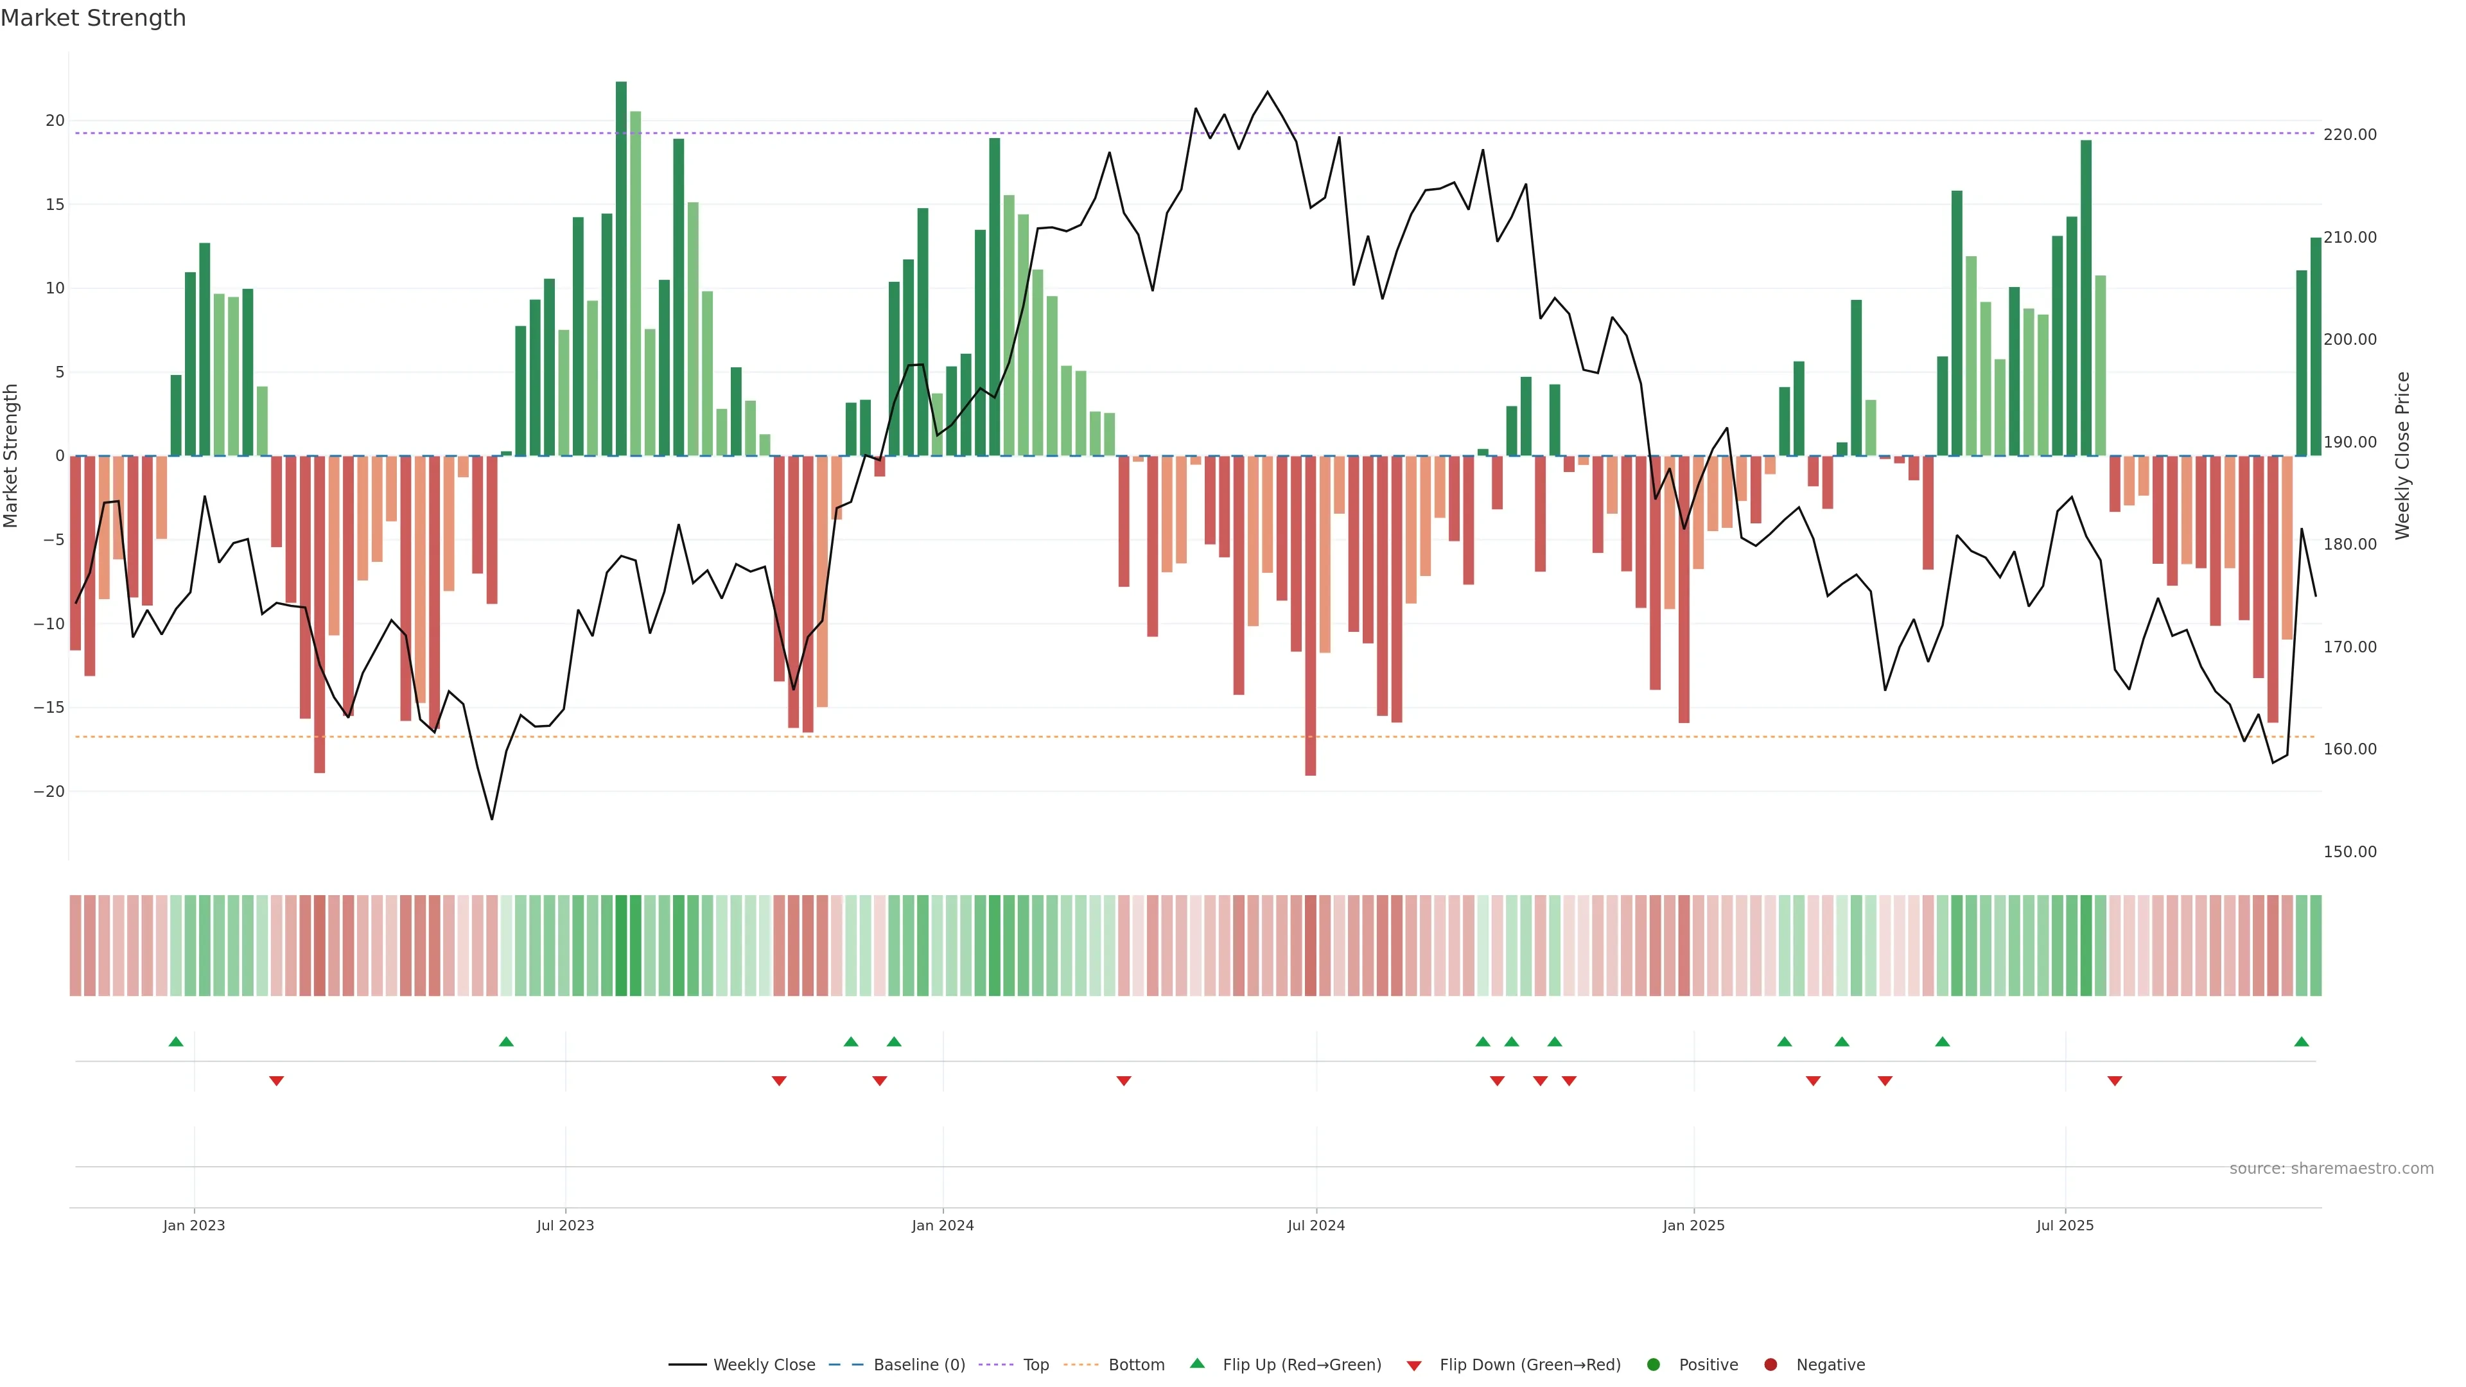Click the last green flip-up triangle at far right

click(x=2302, y=1042)
